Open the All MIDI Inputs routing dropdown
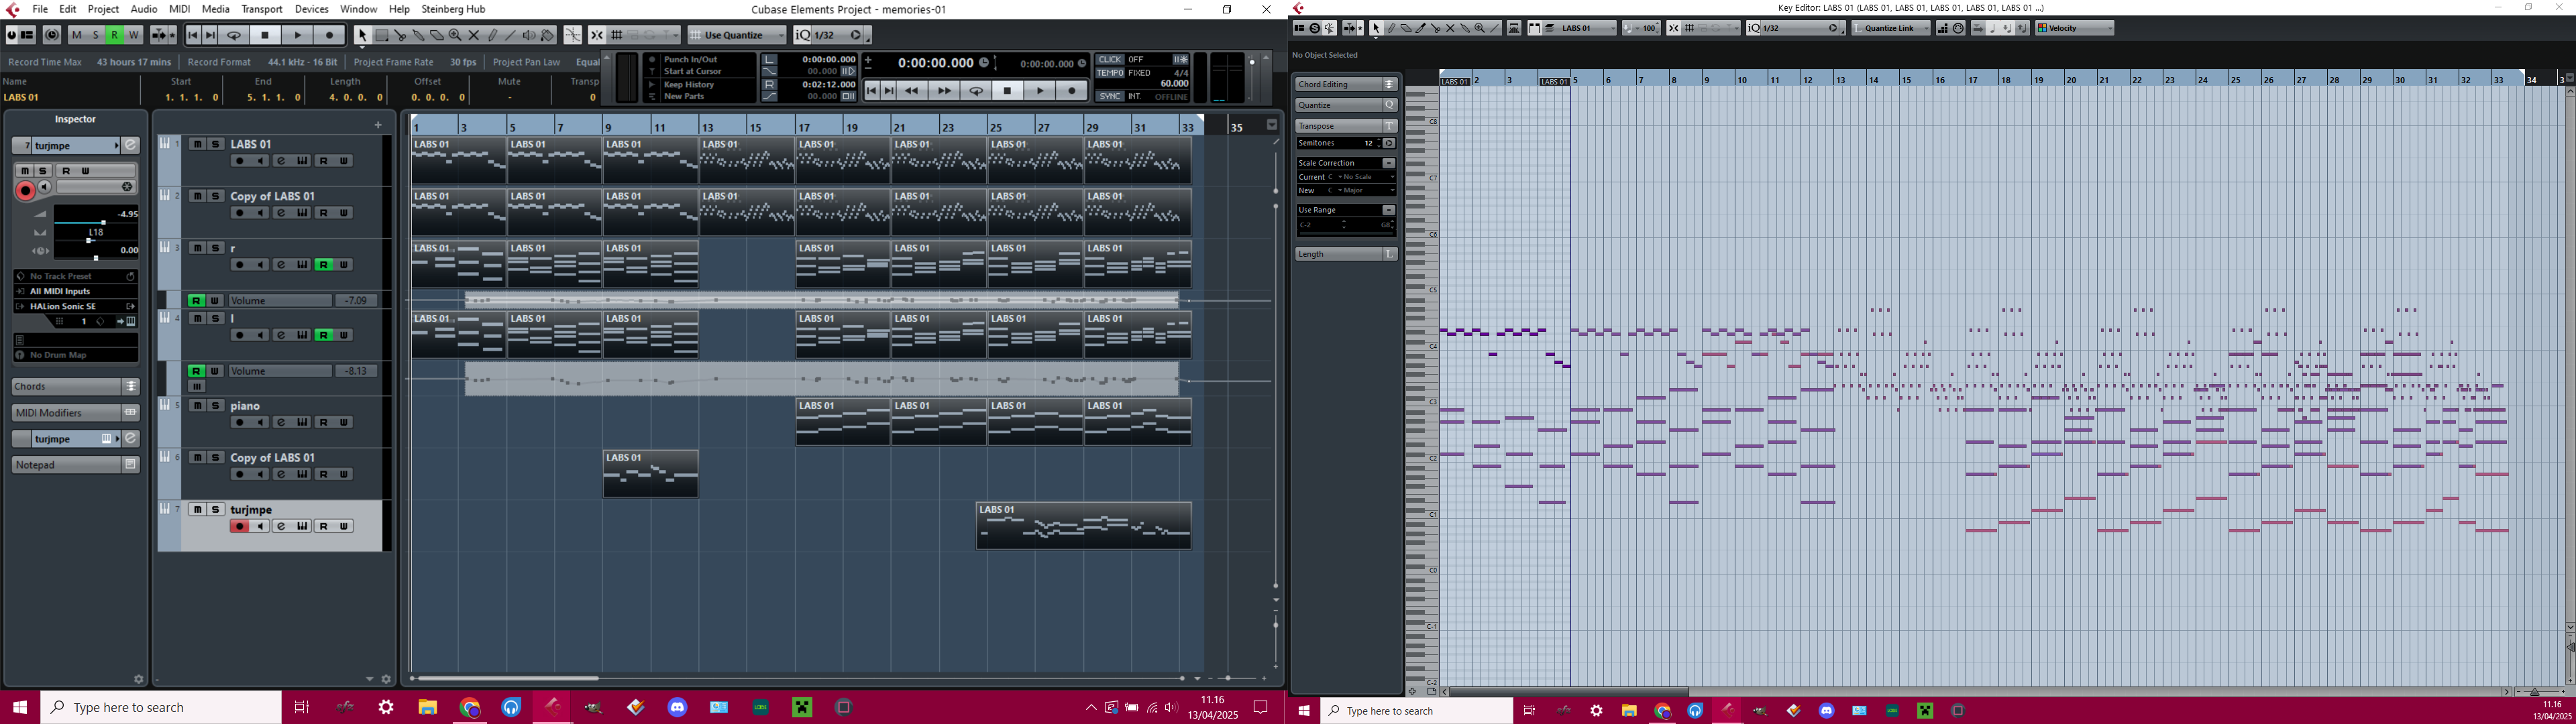2576x724 pixels. click(x=75, y=291)
